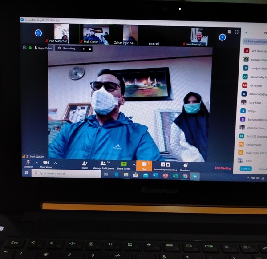Click the green Share Screen icon
Image resolution: width=267 pixels, height=259 pixels.
point(124,164)
